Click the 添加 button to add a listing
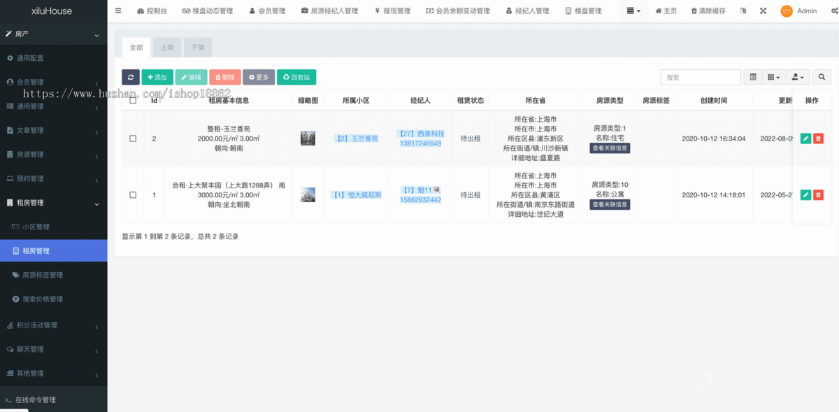This screenshot has width=839, height=412. point(157,77)
